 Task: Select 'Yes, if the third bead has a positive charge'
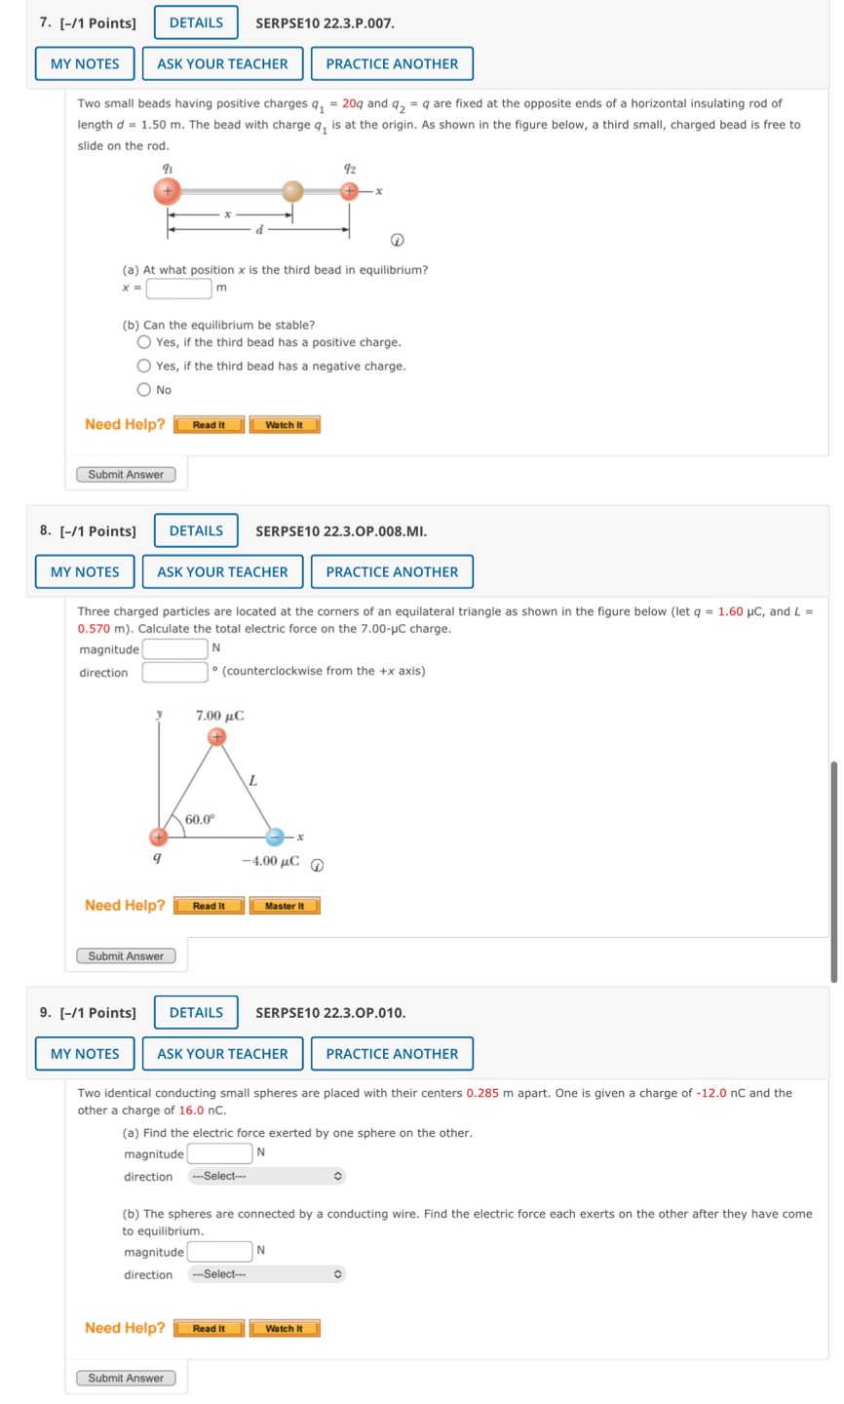[143, 342]
